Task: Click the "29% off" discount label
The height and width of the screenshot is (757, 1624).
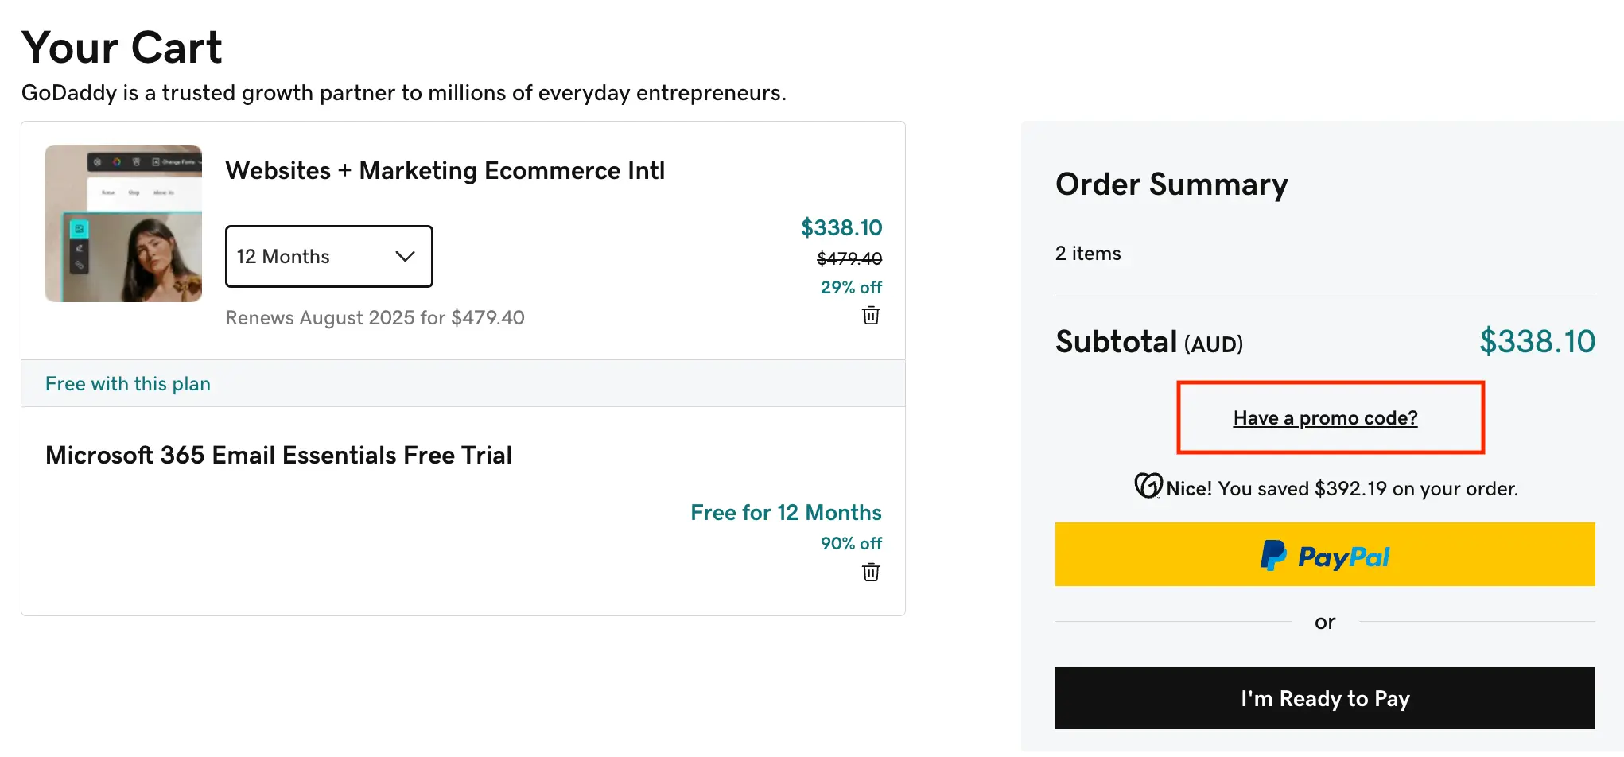Action: 851,287
